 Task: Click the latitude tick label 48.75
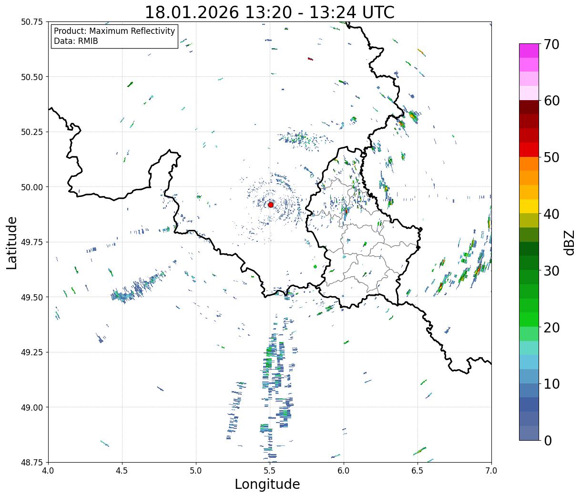click(x=32, y=462)
